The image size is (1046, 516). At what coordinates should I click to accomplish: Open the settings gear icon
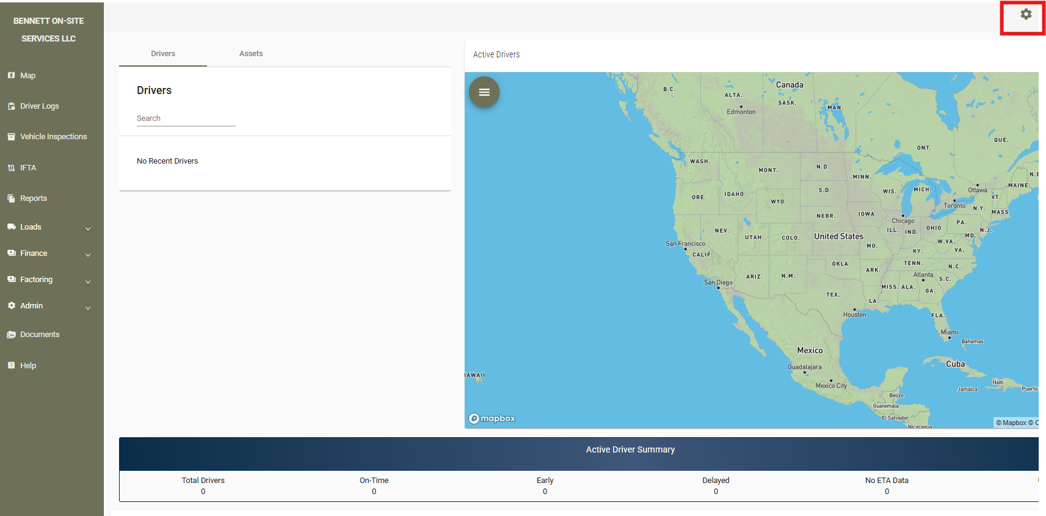click(1026, 14)
